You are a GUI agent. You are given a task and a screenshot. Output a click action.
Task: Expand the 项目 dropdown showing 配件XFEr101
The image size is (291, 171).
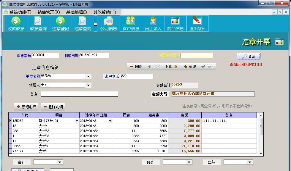(x=77, y=121)
